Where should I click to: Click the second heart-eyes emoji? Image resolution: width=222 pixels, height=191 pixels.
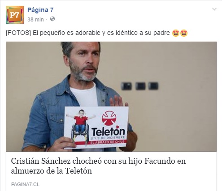pos(184,33)
